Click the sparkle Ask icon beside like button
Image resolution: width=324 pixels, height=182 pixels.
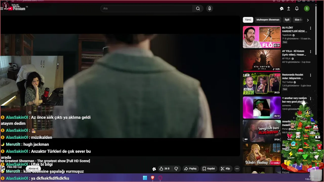(x=154, y=169)
